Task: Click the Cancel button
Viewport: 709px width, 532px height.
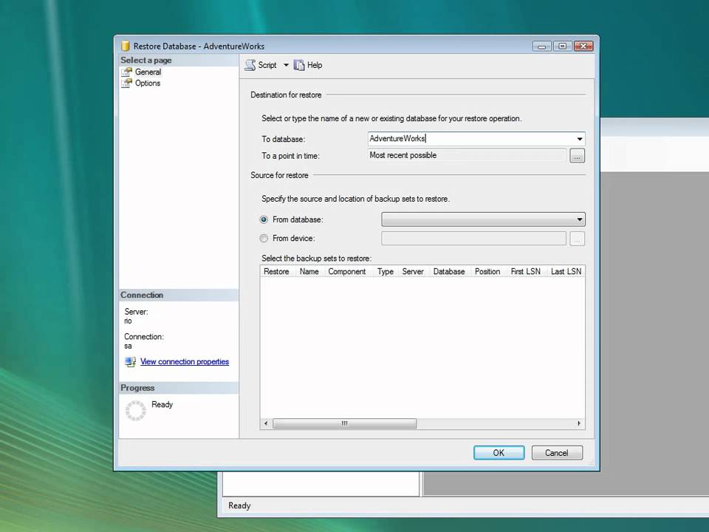Action: tap(557, 453)
